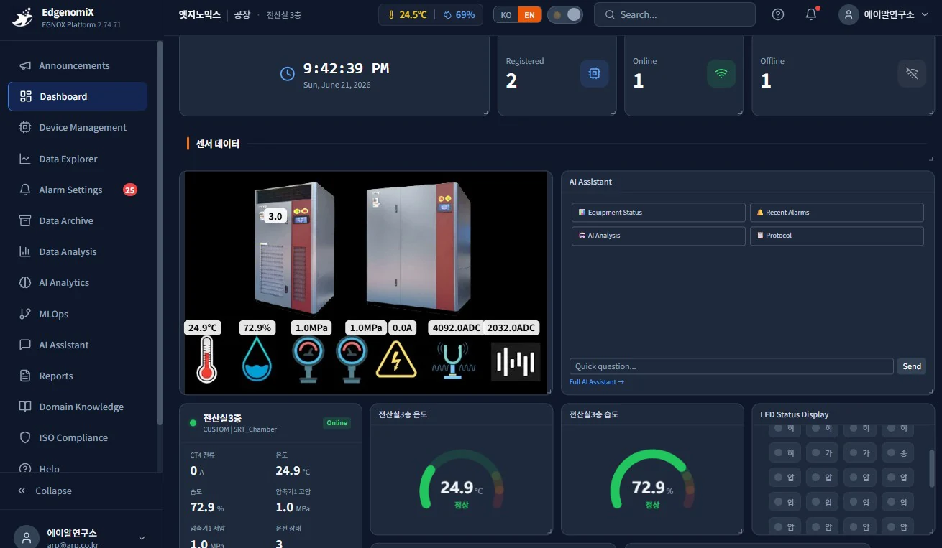The width and height of the screenshot is (942, 548).
Task: Open notifications with the header bell icon
Action: pyautogui.click(x=811, y=14)
